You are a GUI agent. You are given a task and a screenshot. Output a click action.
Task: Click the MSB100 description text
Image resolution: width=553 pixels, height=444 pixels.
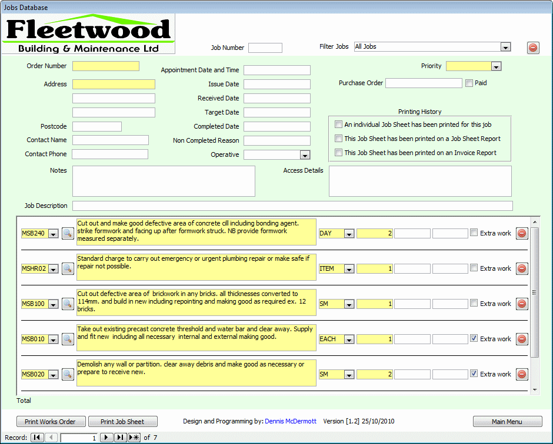click(x=196, y=302)
